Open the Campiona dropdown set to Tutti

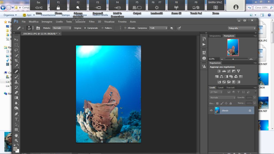[x=158, y=28]
